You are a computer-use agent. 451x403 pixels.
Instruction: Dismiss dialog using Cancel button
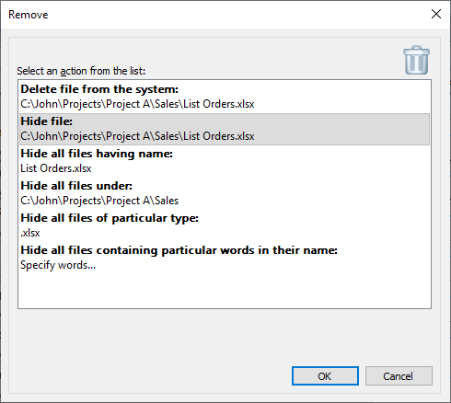tap(399, 376)
